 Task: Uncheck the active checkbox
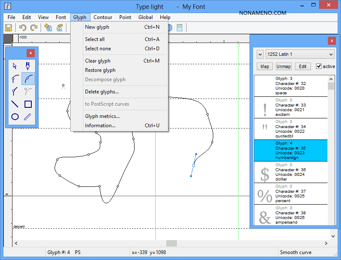click(319, 66)
